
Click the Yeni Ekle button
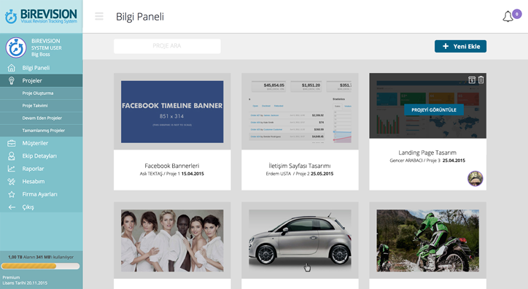(460, 47)
